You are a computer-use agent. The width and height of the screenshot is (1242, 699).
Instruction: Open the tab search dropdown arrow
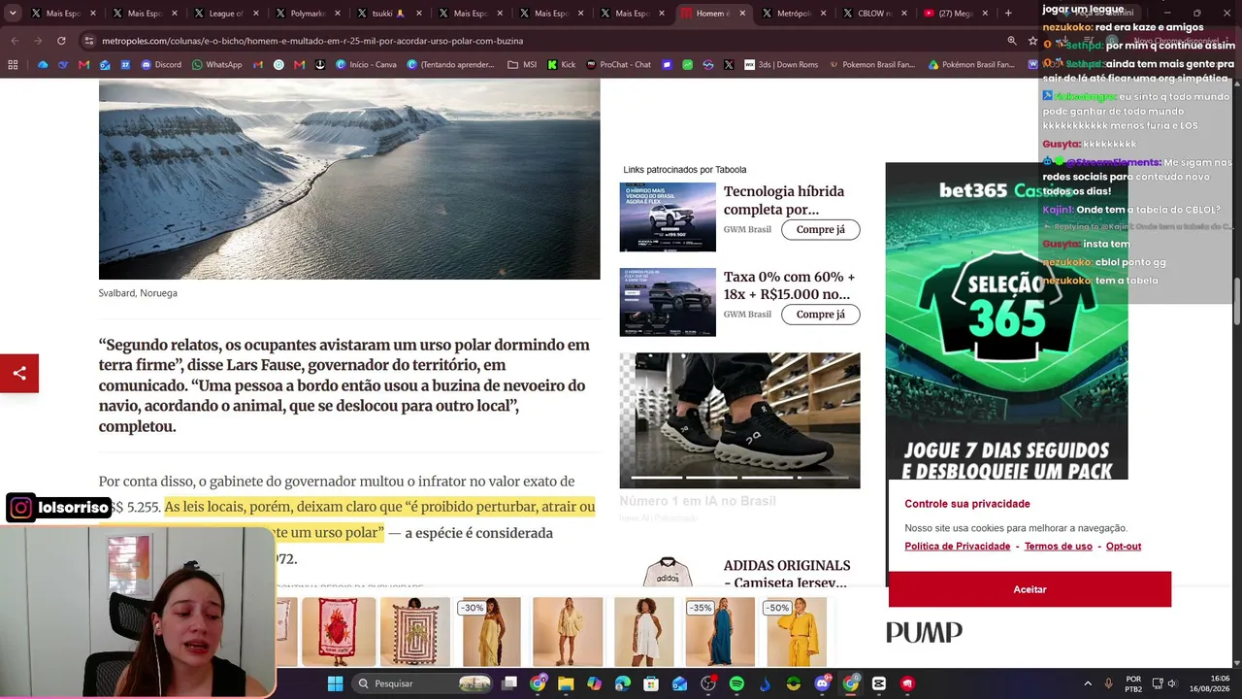click(x=13, y=14)
